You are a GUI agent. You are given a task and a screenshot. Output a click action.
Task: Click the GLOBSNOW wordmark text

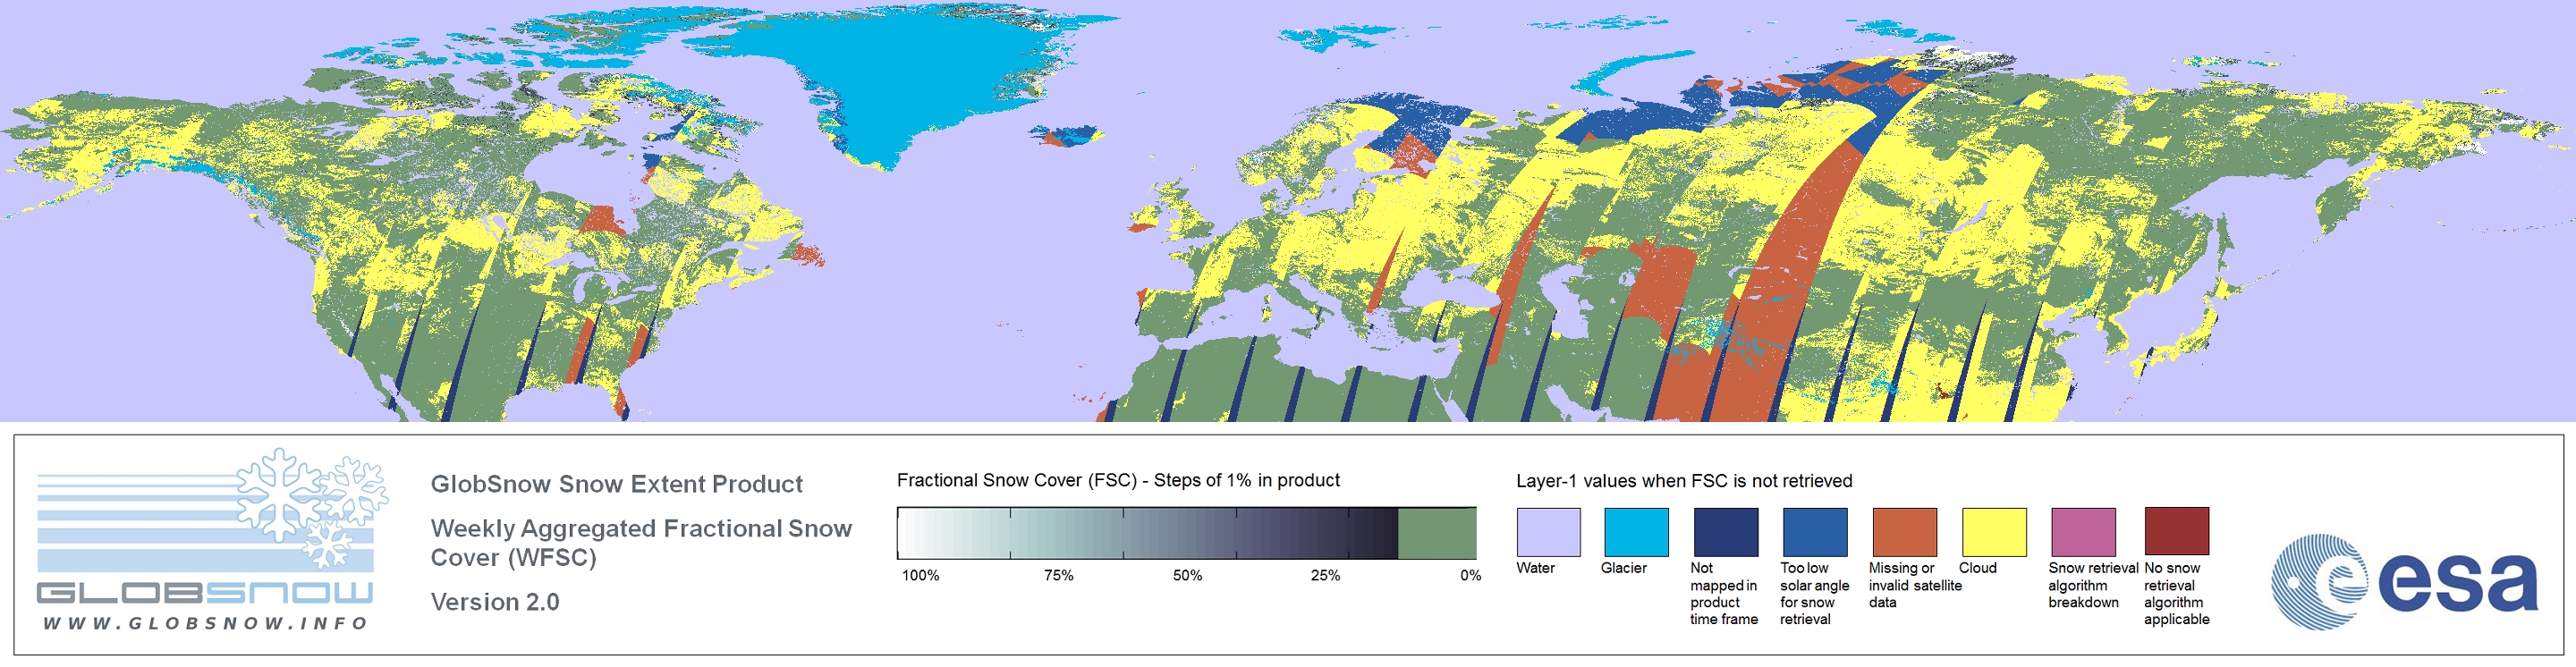tap(205, 593)
